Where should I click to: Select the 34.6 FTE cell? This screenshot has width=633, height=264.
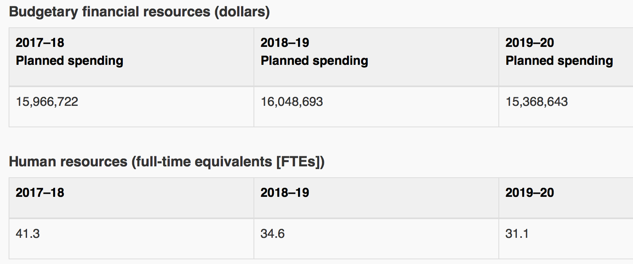pyautogui.click(x=273, y=234)
